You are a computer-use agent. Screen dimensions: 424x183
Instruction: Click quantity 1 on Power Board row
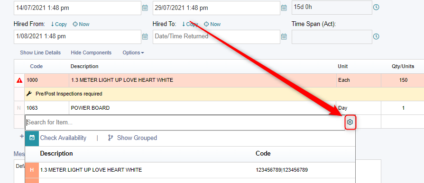point(403,108)
